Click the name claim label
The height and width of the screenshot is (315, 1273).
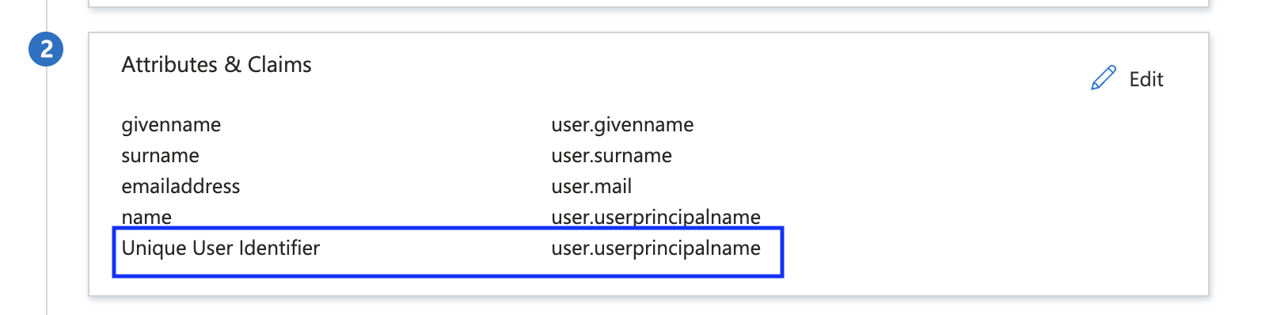pyautogui.click(x=146, y=217)
